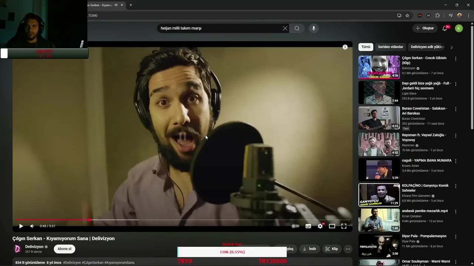Click the 'Abone ol' subscribe button

[64, 249]
